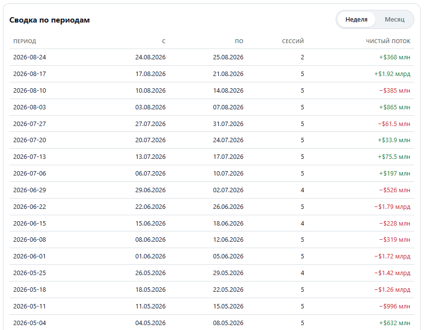Switch to the Месяц view
Viewport: 429px width, 330px height.
click(x=395, y=20)
